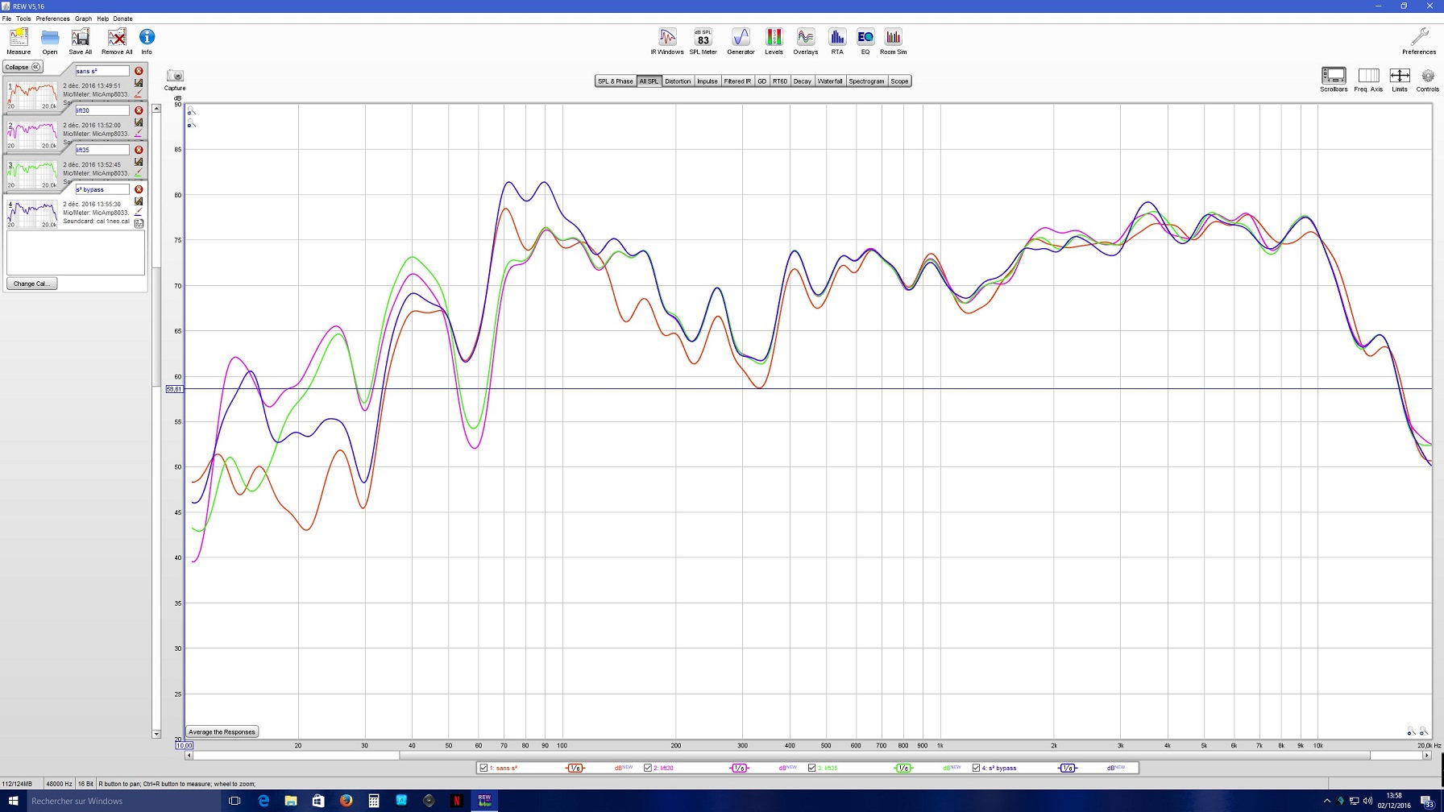Switch to Filtered IR tab
Image resolution: width=1444 pixels, height=812 pixels.
737,81
